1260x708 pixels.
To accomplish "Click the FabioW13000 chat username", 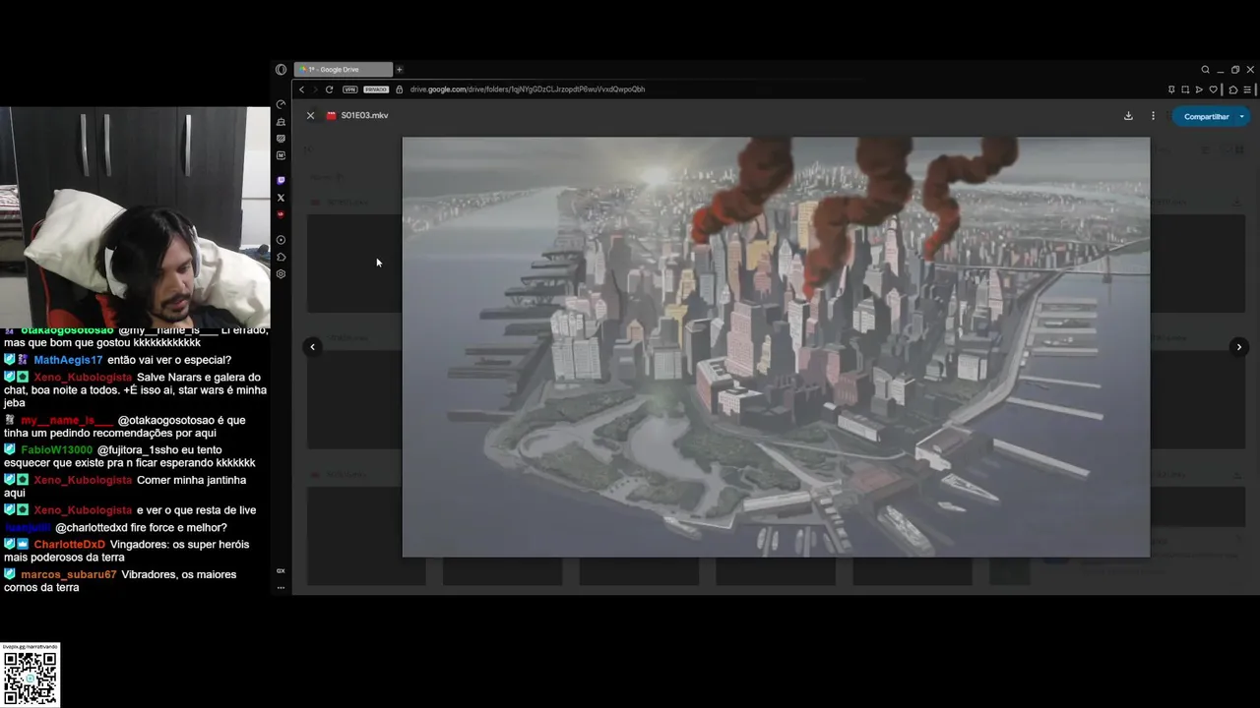I will (56, 450).
